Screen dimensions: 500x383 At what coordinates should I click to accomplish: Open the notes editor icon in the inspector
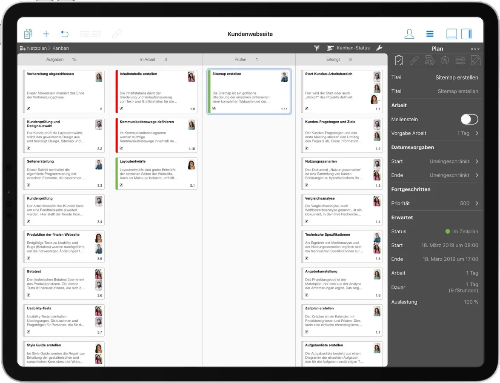[476, 60]
